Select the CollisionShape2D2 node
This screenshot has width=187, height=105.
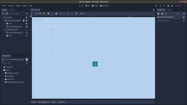[15, 33]
